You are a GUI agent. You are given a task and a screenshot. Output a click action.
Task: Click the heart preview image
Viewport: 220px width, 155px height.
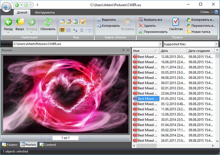(66, 94)
